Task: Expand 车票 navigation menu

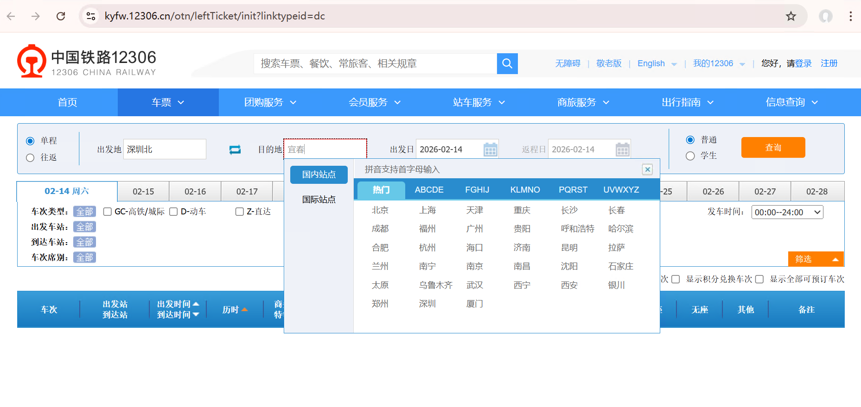Action: 168,102
